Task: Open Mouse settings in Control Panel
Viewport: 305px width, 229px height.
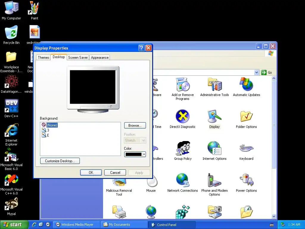Action: pyautogui.click(x=152, y=183)
